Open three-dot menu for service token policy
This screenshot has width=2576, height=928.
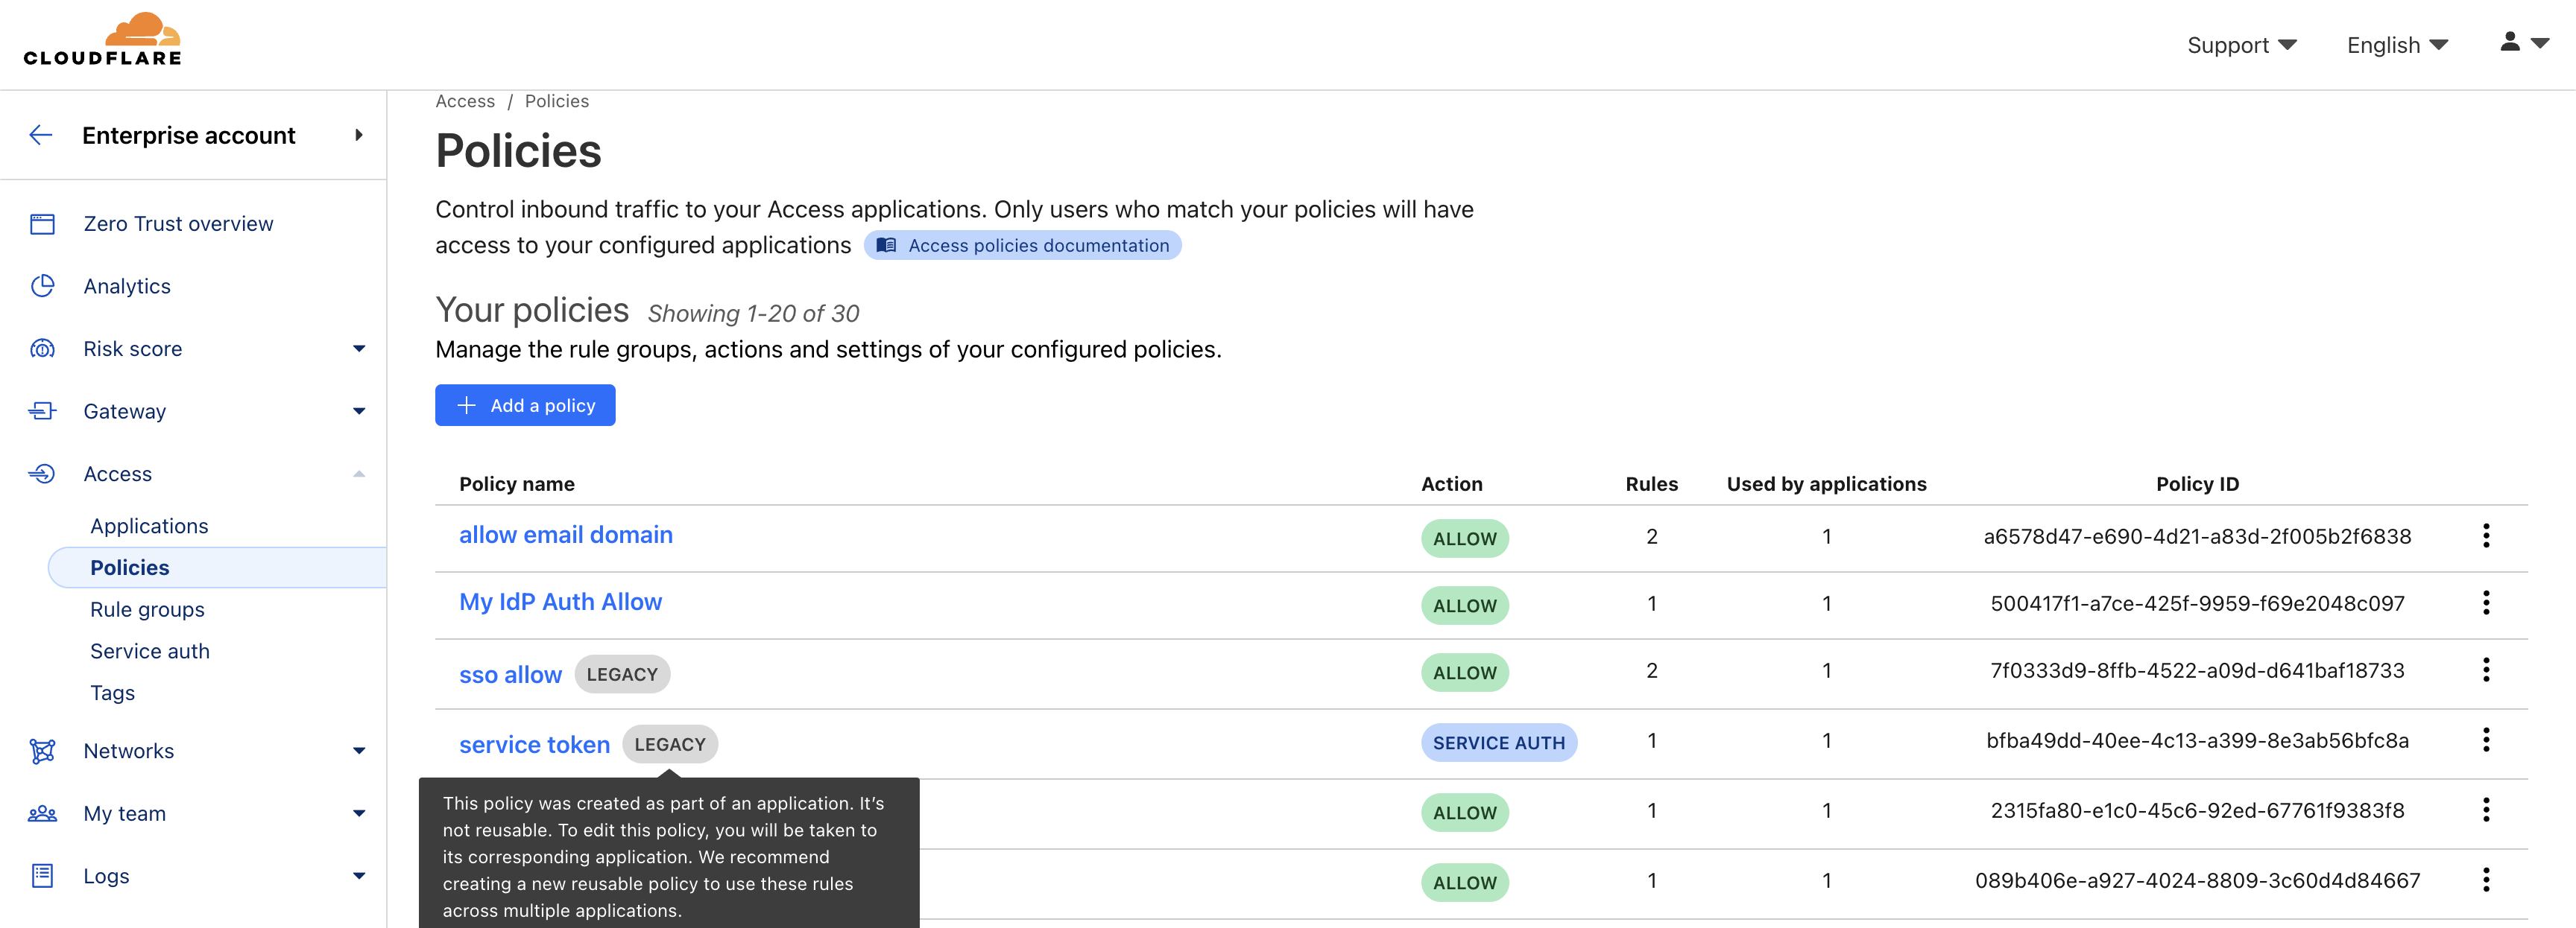tap(2485, 740)
